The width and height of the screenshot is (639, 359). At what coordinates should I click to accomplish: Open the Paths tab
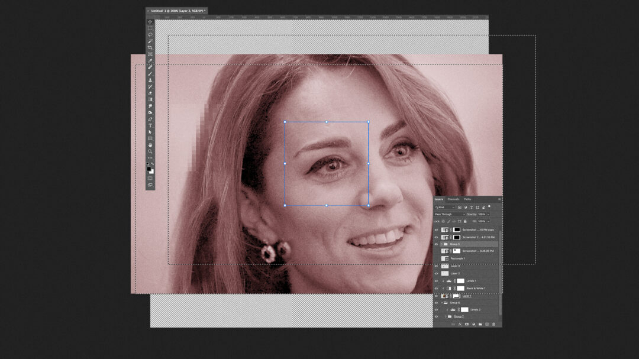(x=467, y=199)
